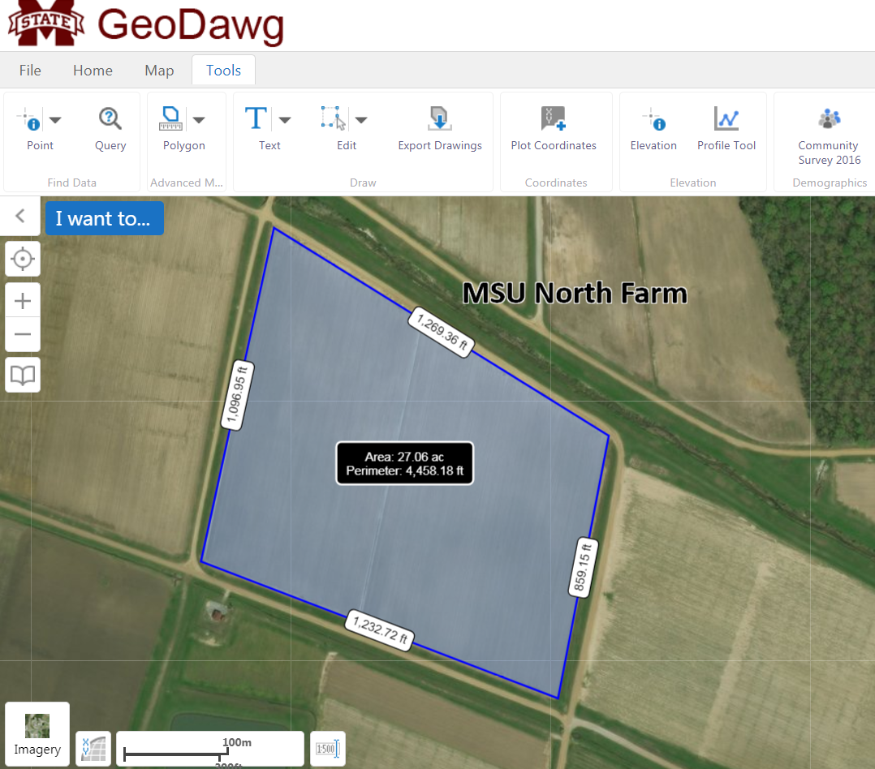Screen dimensions: 875x769
Task: Click the 1,096.95 ft segment label
Action: (238, 395)
